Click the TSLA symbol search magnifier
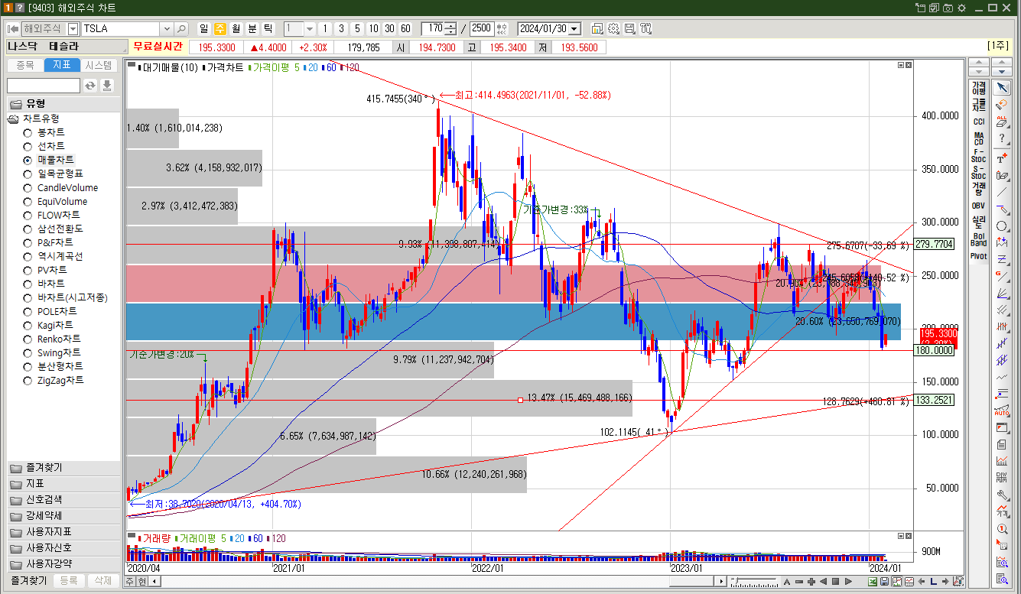 point(181,28)
